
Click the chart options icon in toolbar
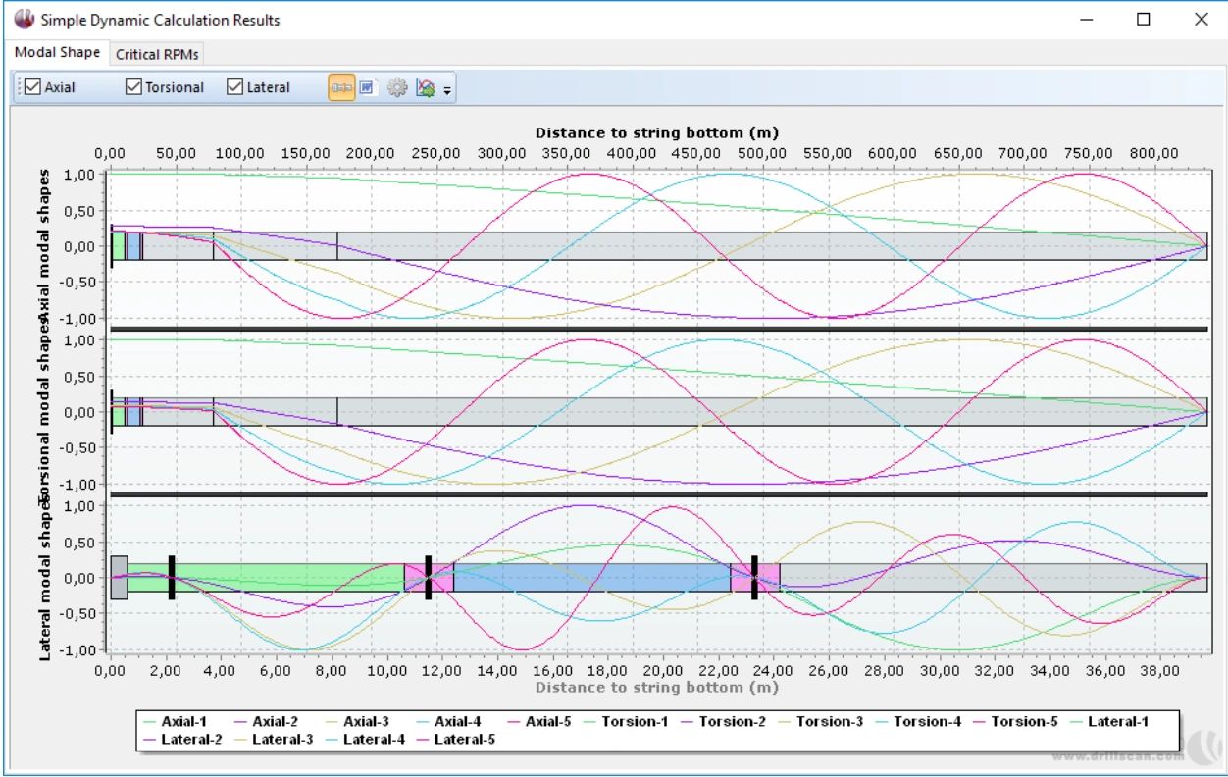[x=426, y=87]
